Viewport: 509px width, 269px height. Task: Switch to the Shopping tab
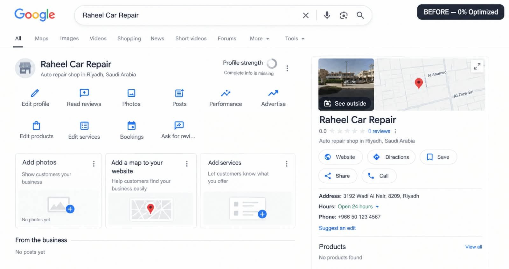[129, 38]
